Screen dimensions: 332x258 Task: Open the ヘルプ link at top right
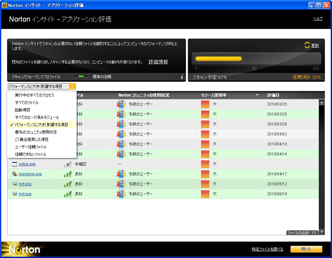click(x=318, y=19)
